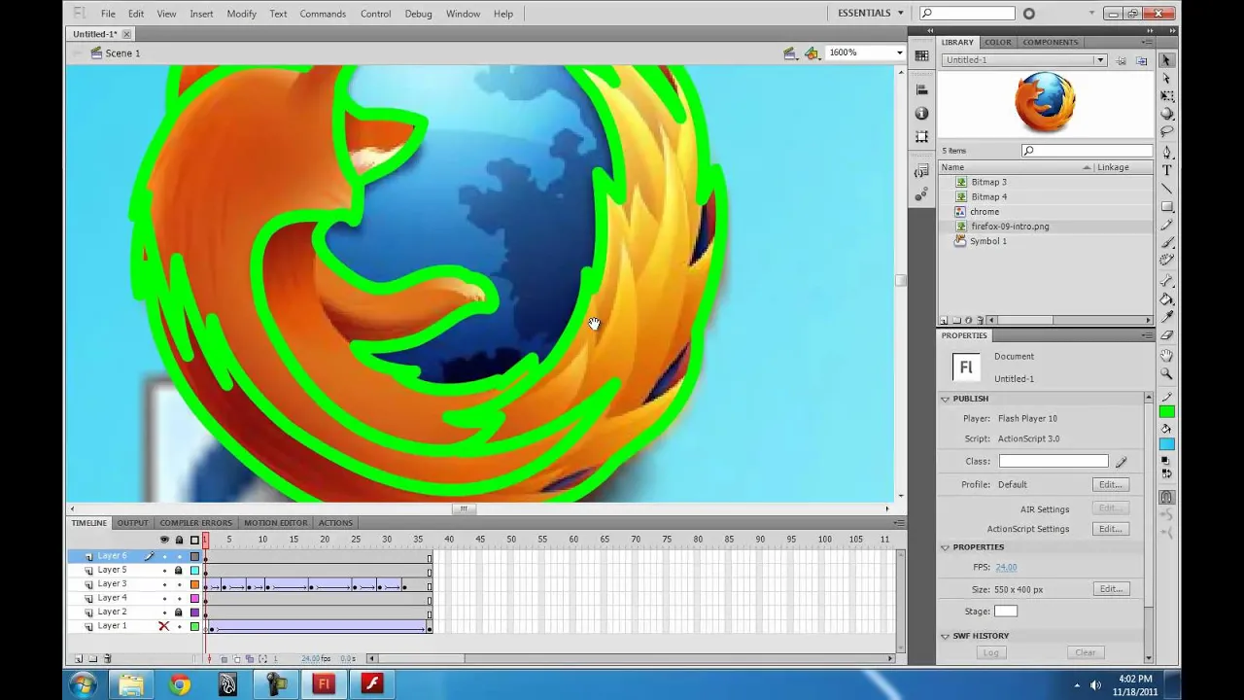This screenshot has height=700, width=1244.
Task: Open the Motion Presets panel icon
Action: [x=921, y=194]
